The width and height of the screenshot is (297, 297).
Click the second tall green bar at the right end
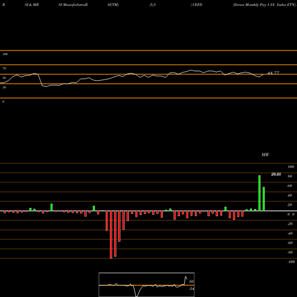264,199
